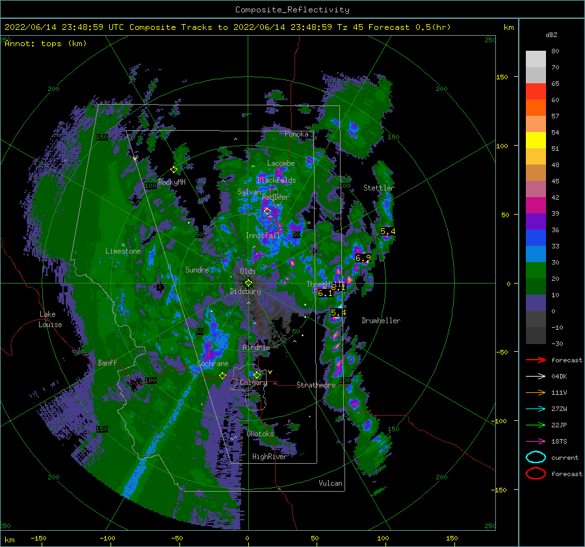Screen dimensions: 585x547
Task: Click the Stettler town label
Action: (x=379, y=188)
